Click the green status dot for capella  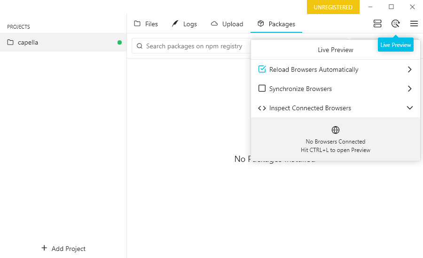click(x=119, y=43)
